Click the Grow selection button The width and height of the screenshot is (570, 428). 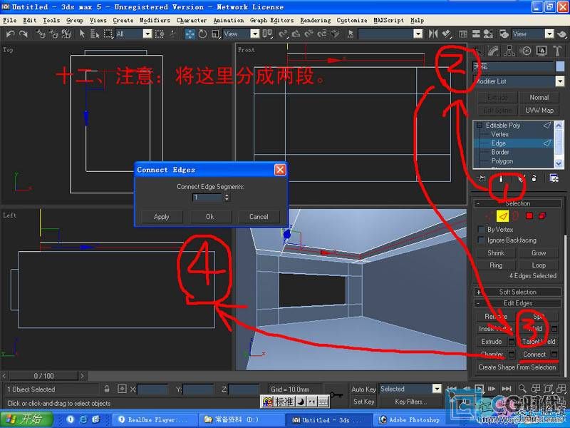pyautogui.click(x=539, y=253)
